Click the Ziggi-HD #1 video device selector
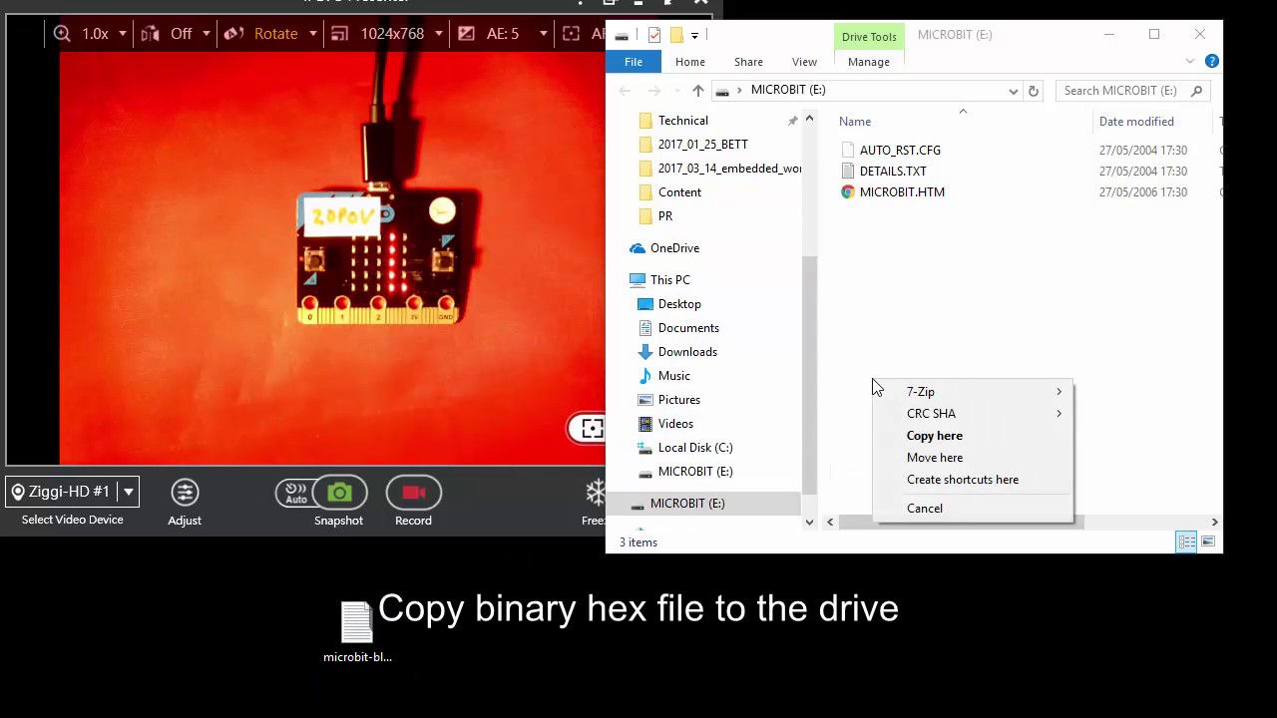The height and width of the screenshot is (718, 1277). tap(72, 492)
